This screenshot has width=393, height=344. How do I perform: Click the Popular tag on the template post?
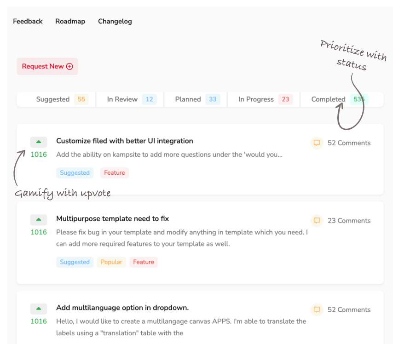[111, 262]
